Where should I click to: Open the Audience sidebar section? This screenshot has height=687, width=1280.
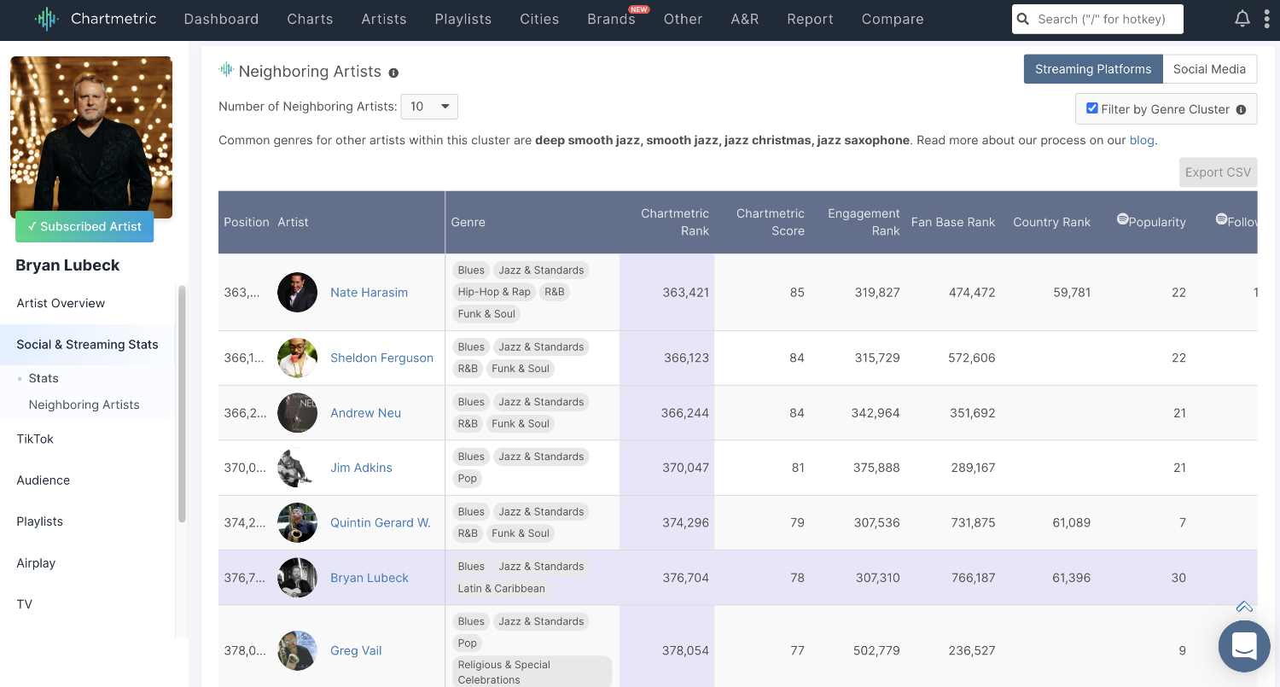click(43, 480)
